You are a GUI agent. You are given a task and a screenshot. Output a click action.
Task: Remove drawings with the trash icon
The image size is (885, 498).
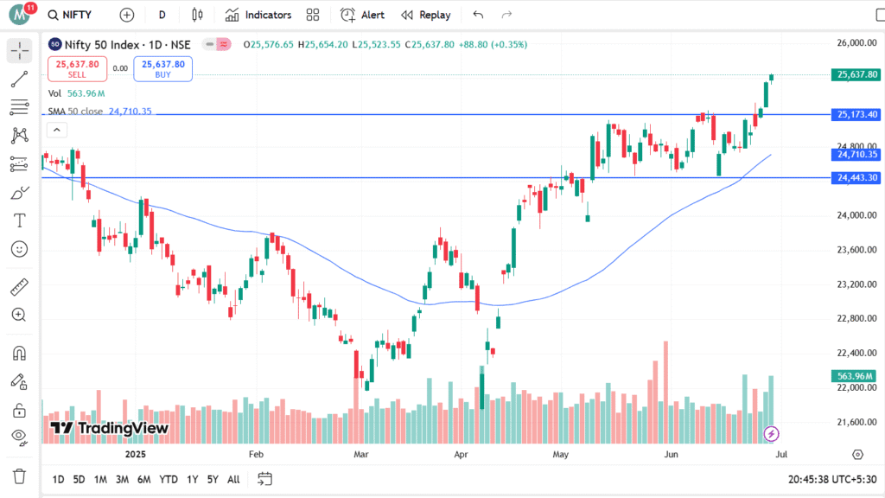point(19,476)
